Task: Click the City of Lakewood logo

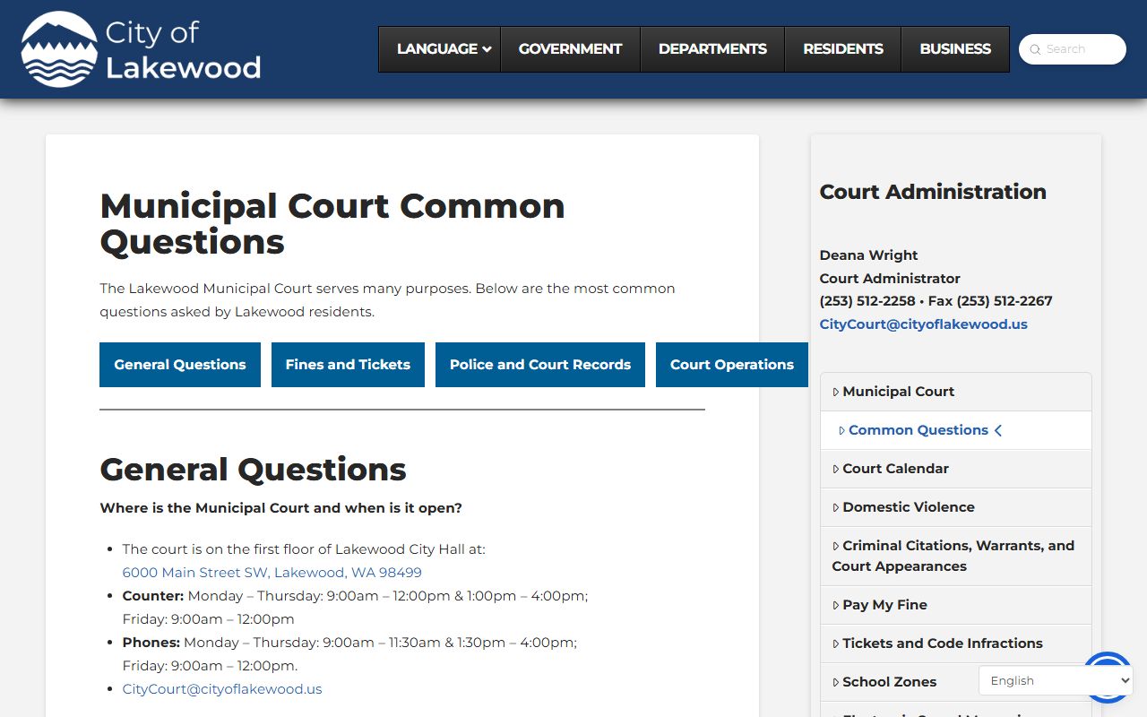Action: (x=142, y=49)
